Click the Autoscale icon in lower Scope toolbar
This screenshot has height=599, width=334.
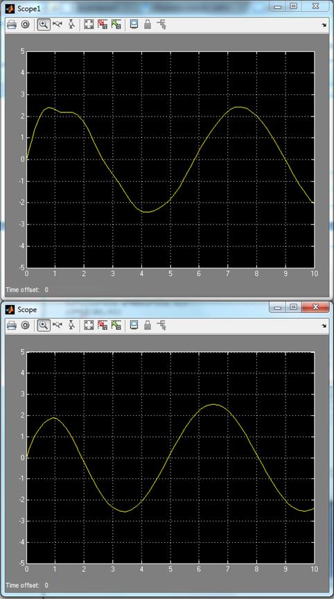pyautogui.click(x=89, y=325)
